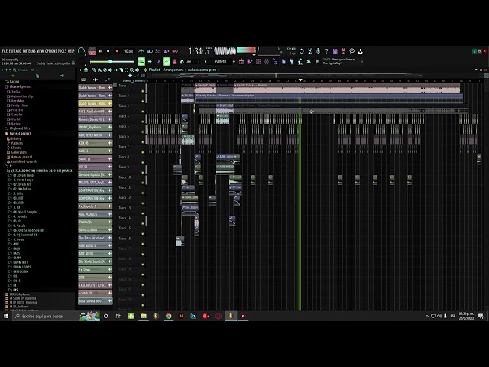489x367 pixels.
Task: Click the play button in transport
Action: [x=100, y=51]
